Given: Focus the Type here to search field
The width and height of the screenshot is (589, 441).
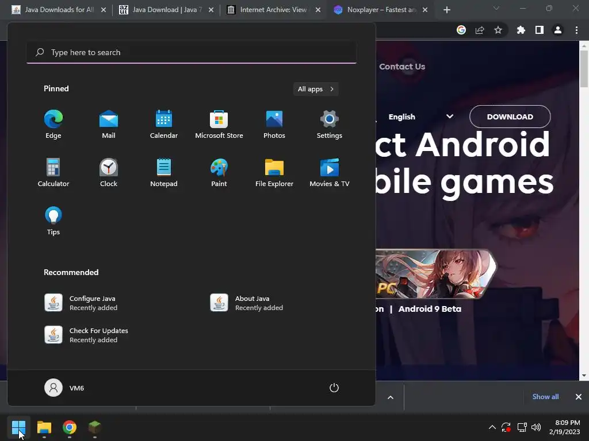Looking at the screenshot, I should click(x=192, y=52).
